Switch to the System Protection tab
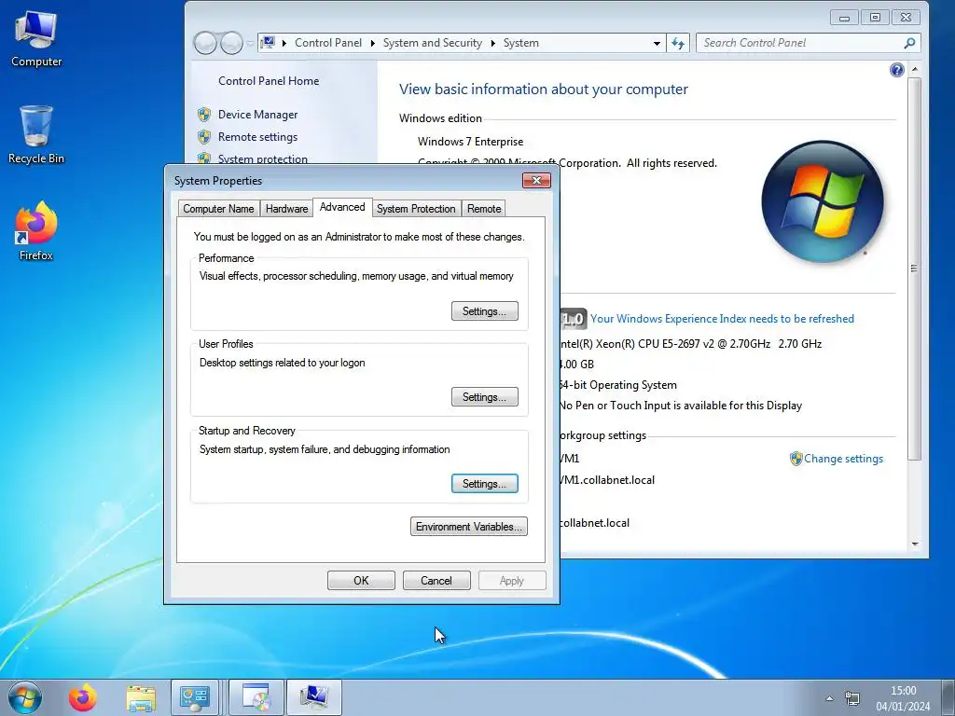Screen dimensions: 955x716 (x=416, y=208)
